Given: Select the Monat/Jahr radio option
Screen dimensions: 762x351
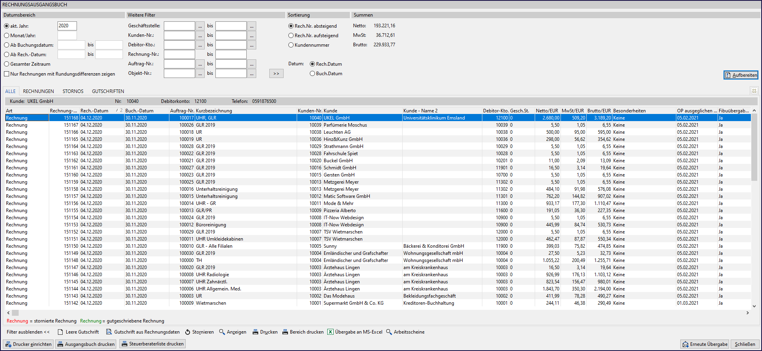Looking at the screenshot, I should [x=7, y=36].
